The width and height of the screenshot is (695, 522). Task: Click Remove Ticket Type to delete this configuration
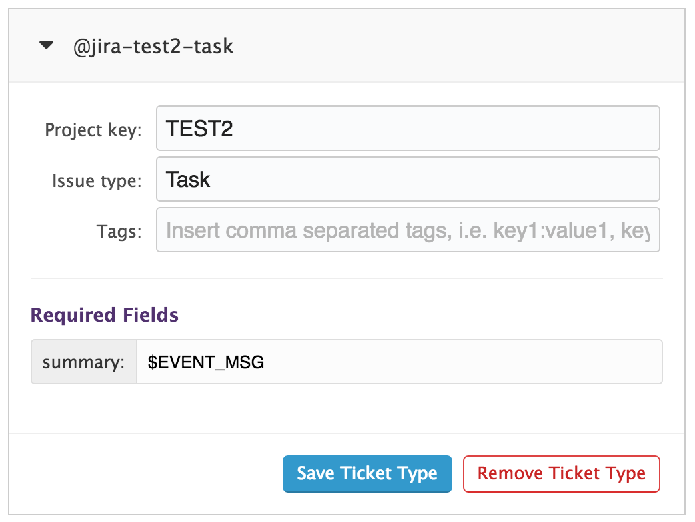[561, 473]
